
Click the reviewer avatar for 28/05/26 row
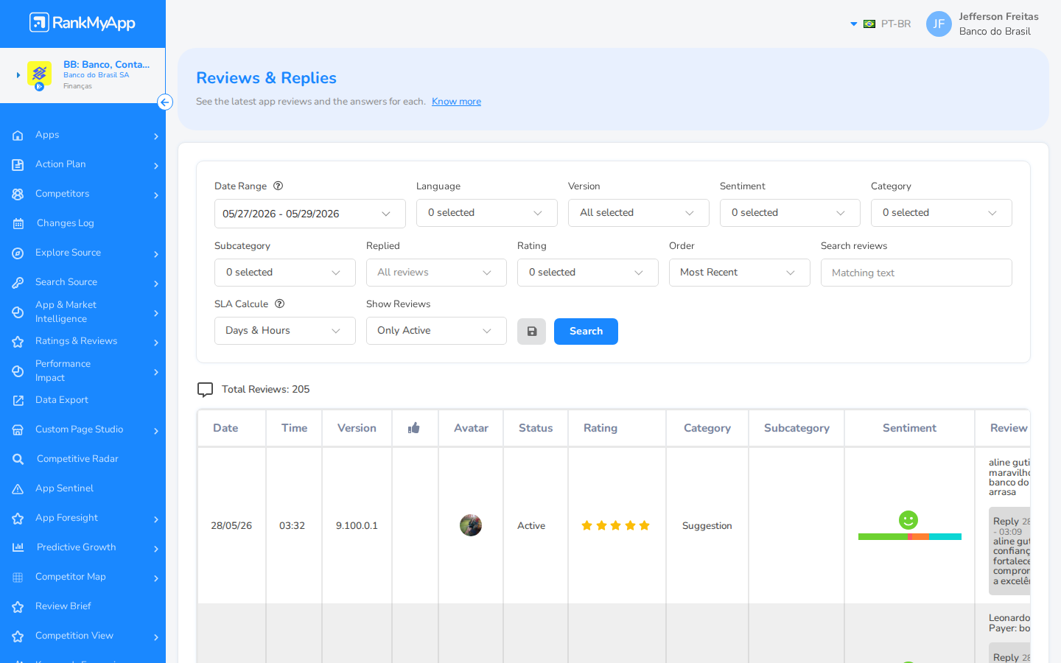(x=471, y=525)
